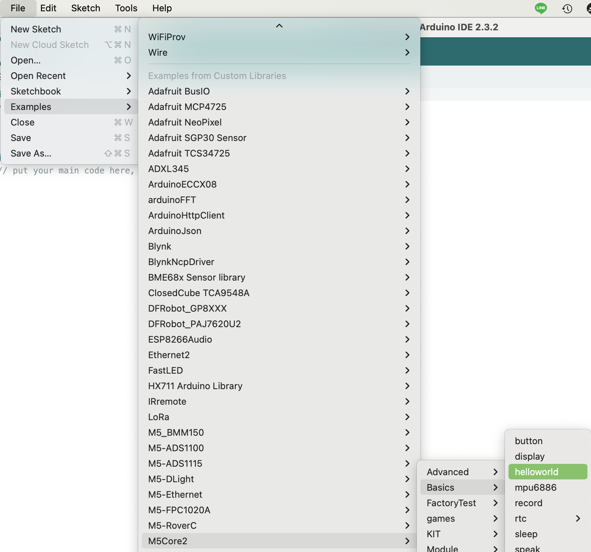The height and width of the screenshot is (552, 591).
Task: Open the mpu6886 example sketch
Action: tap(548, 487)
